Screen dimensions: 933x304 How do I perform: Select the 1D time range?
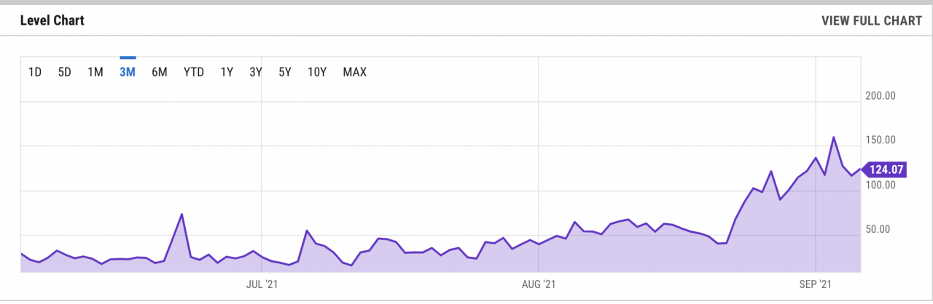click(x=35, y=72)
